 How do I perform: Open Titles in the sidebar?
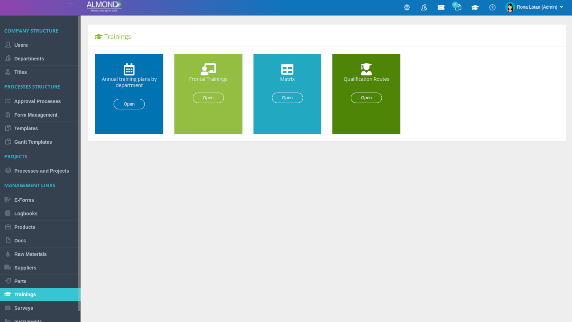pos(39,72)
